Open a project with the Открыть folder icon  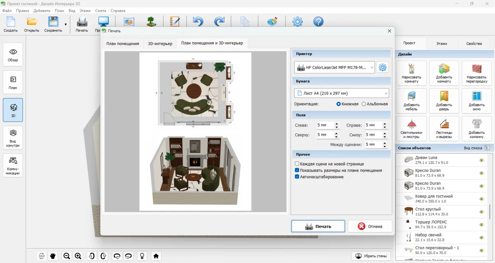pos(32,24)
